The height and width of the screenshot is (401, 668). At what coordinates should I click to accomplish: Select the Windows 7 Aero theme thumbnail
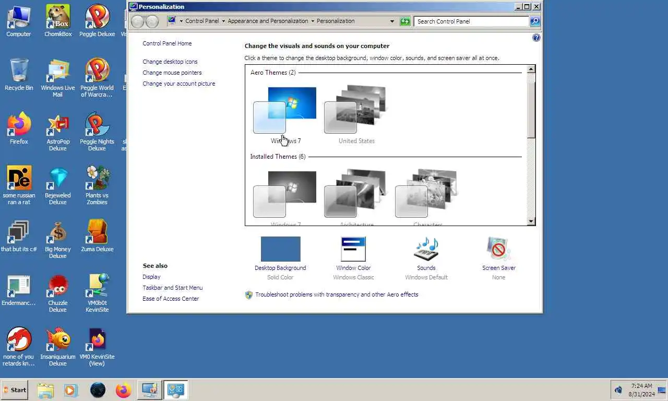point(285,110)
